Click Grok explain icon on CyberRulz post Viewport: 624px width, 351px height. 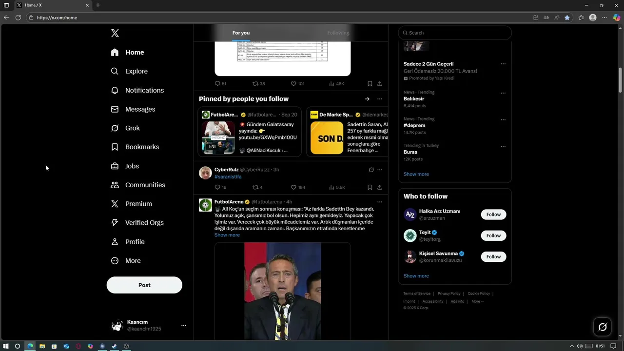pyautogui.click(x=371, y=170)
